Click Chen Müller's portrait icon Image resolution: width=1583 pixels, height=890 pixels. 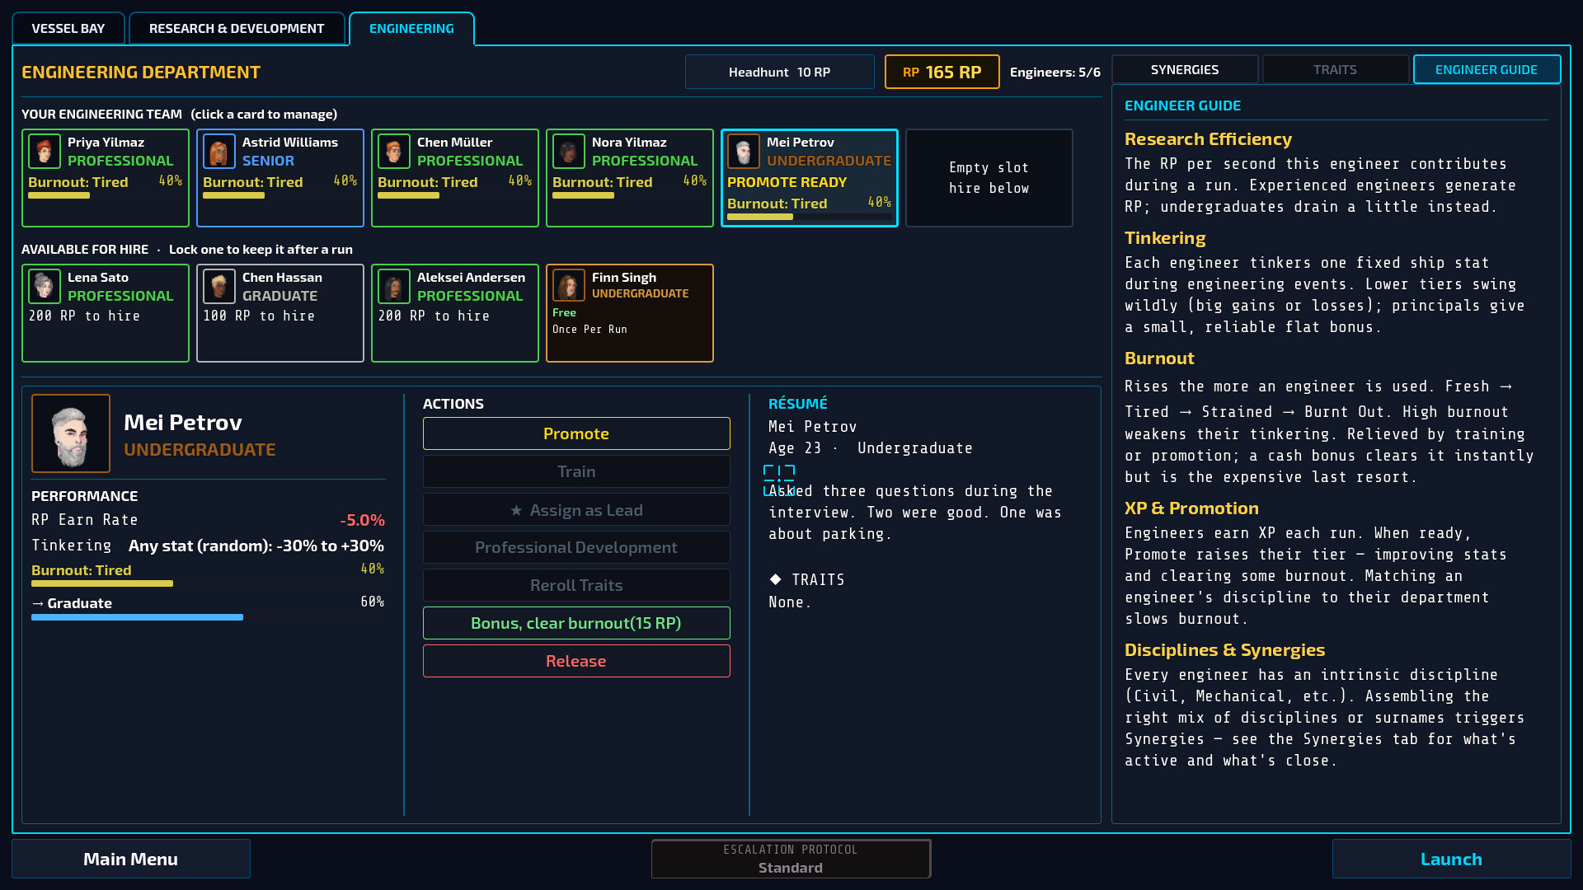[394, 152]
